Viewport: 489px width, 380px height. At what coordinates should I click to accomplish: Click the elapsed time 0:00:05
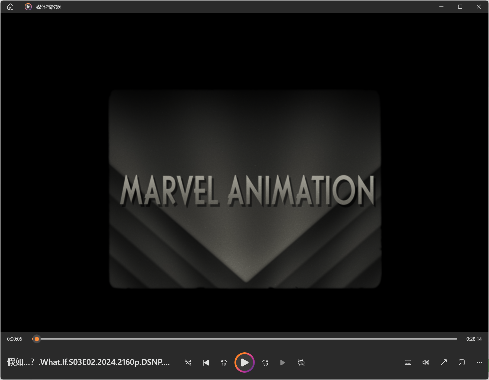pyautogui.click(x=15, y=339)
